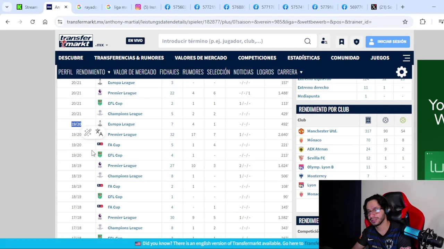Open the browser extensions icon
444x249 pixels.
422,22
